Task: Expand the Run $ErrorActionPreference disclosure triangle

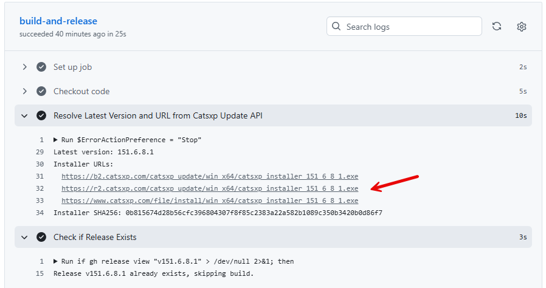Action: pos(55,140)
